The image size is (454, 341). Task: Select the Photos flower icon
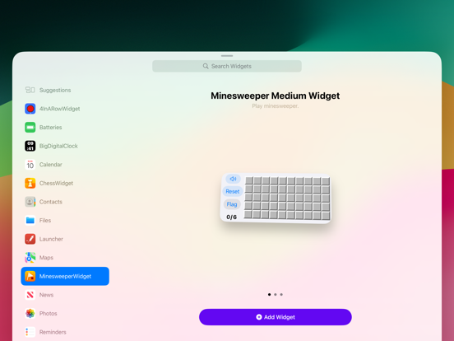[x=30, y=314]
